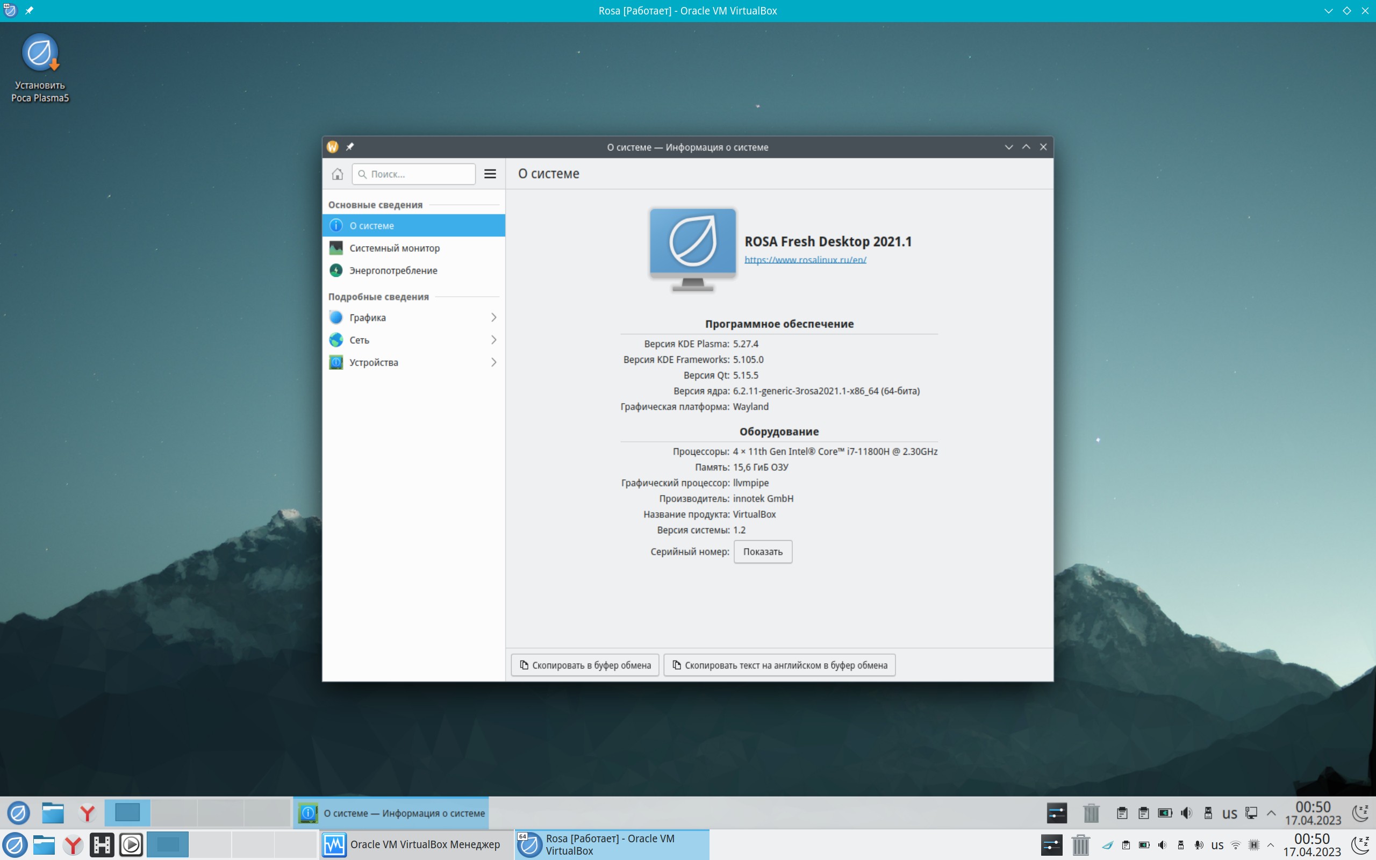1376x860 pixels.
Task: Open rosalinux.ru website link
Action: click(805, 260)
